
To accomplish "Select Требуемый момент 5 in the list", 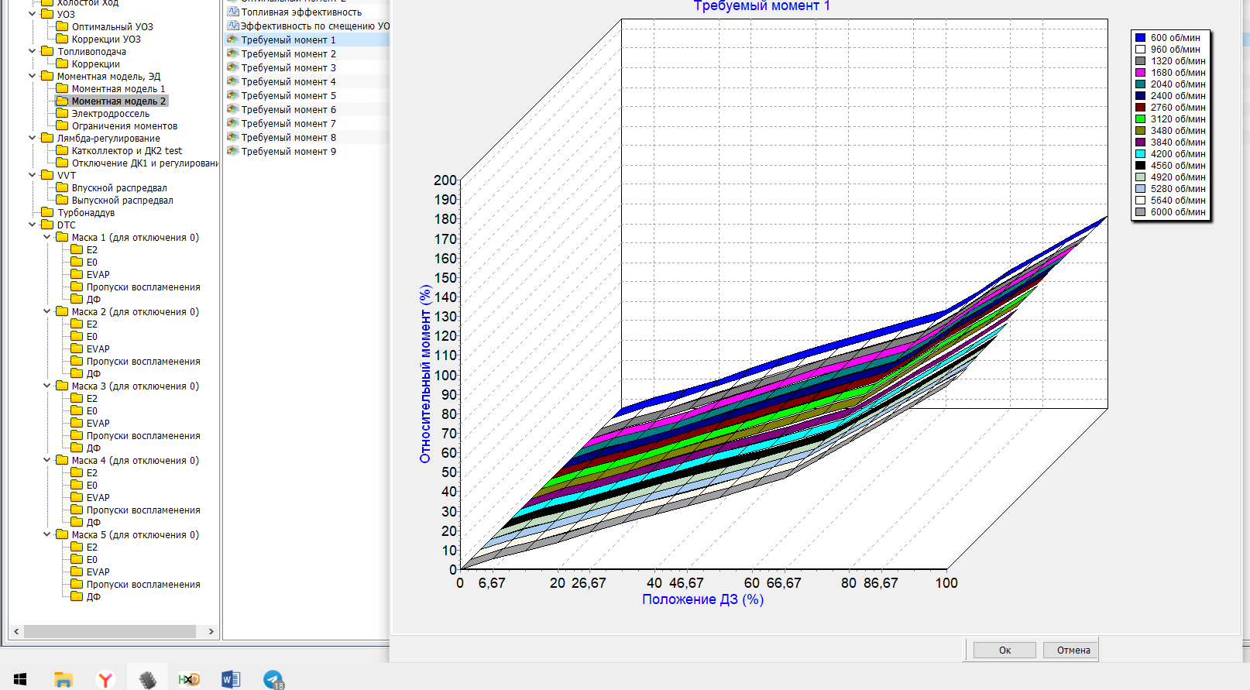I will coord(288,96).
